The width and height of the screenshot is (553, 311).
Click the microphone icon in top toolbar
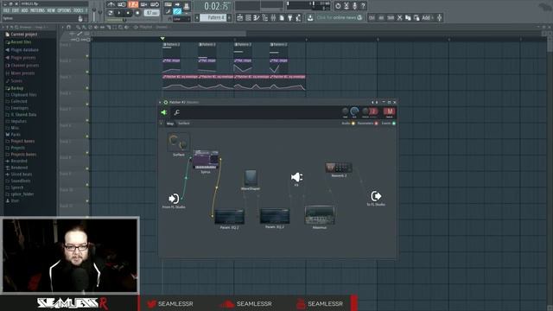(354, 6)
